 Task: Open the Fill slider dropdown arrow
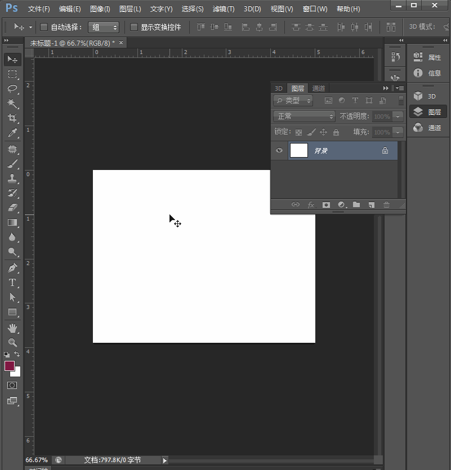pos(398,132)
